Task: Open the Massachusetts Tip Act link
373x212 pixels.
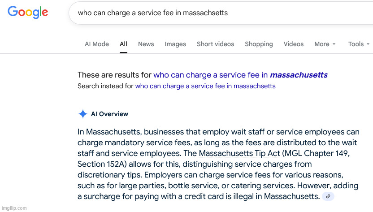Action: coord(239,153)
